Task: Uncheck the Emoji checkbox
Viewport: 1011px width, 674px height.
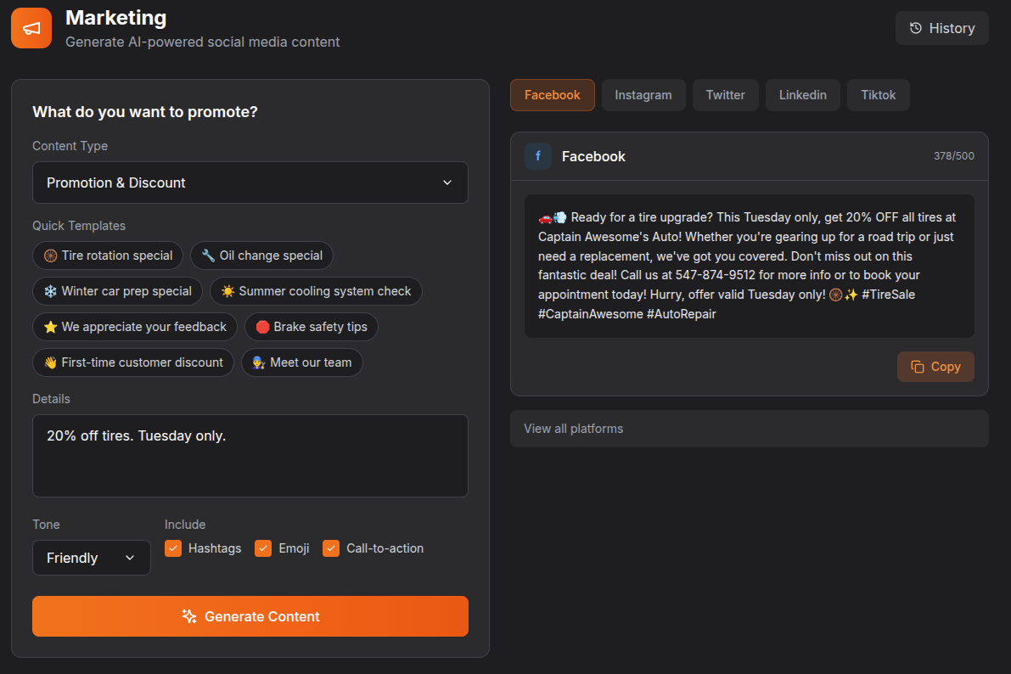Action: (x=263, y=548)
